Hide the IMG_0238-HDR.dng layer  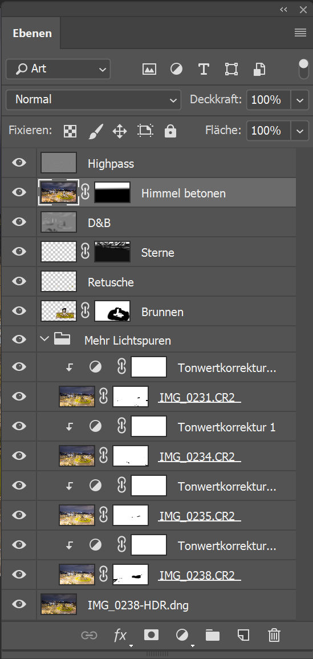point(19,604)
